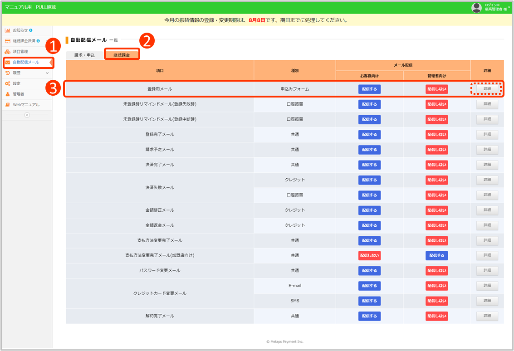This screenshot has height=351, width=514.
Task: Open 項目管理 via its coins icon
Action: tap(7, 52)
